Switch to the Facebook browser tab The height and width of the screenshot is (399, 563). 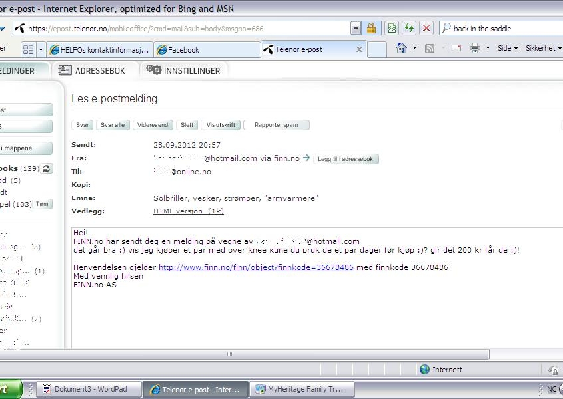(x=207, y=50)
